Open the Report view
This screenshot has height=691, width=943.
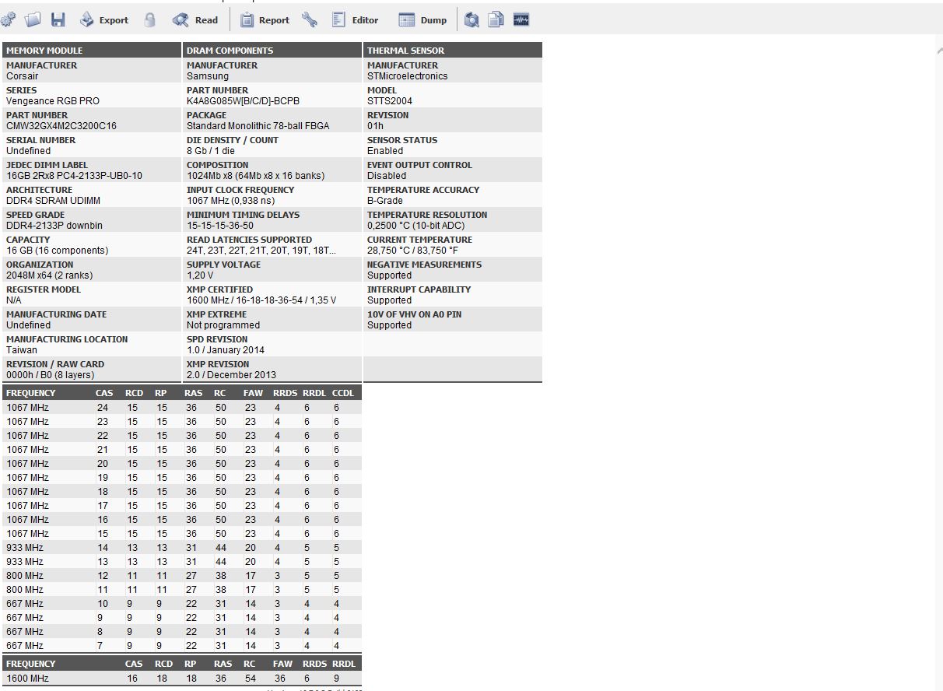click(x=265, y=20)
